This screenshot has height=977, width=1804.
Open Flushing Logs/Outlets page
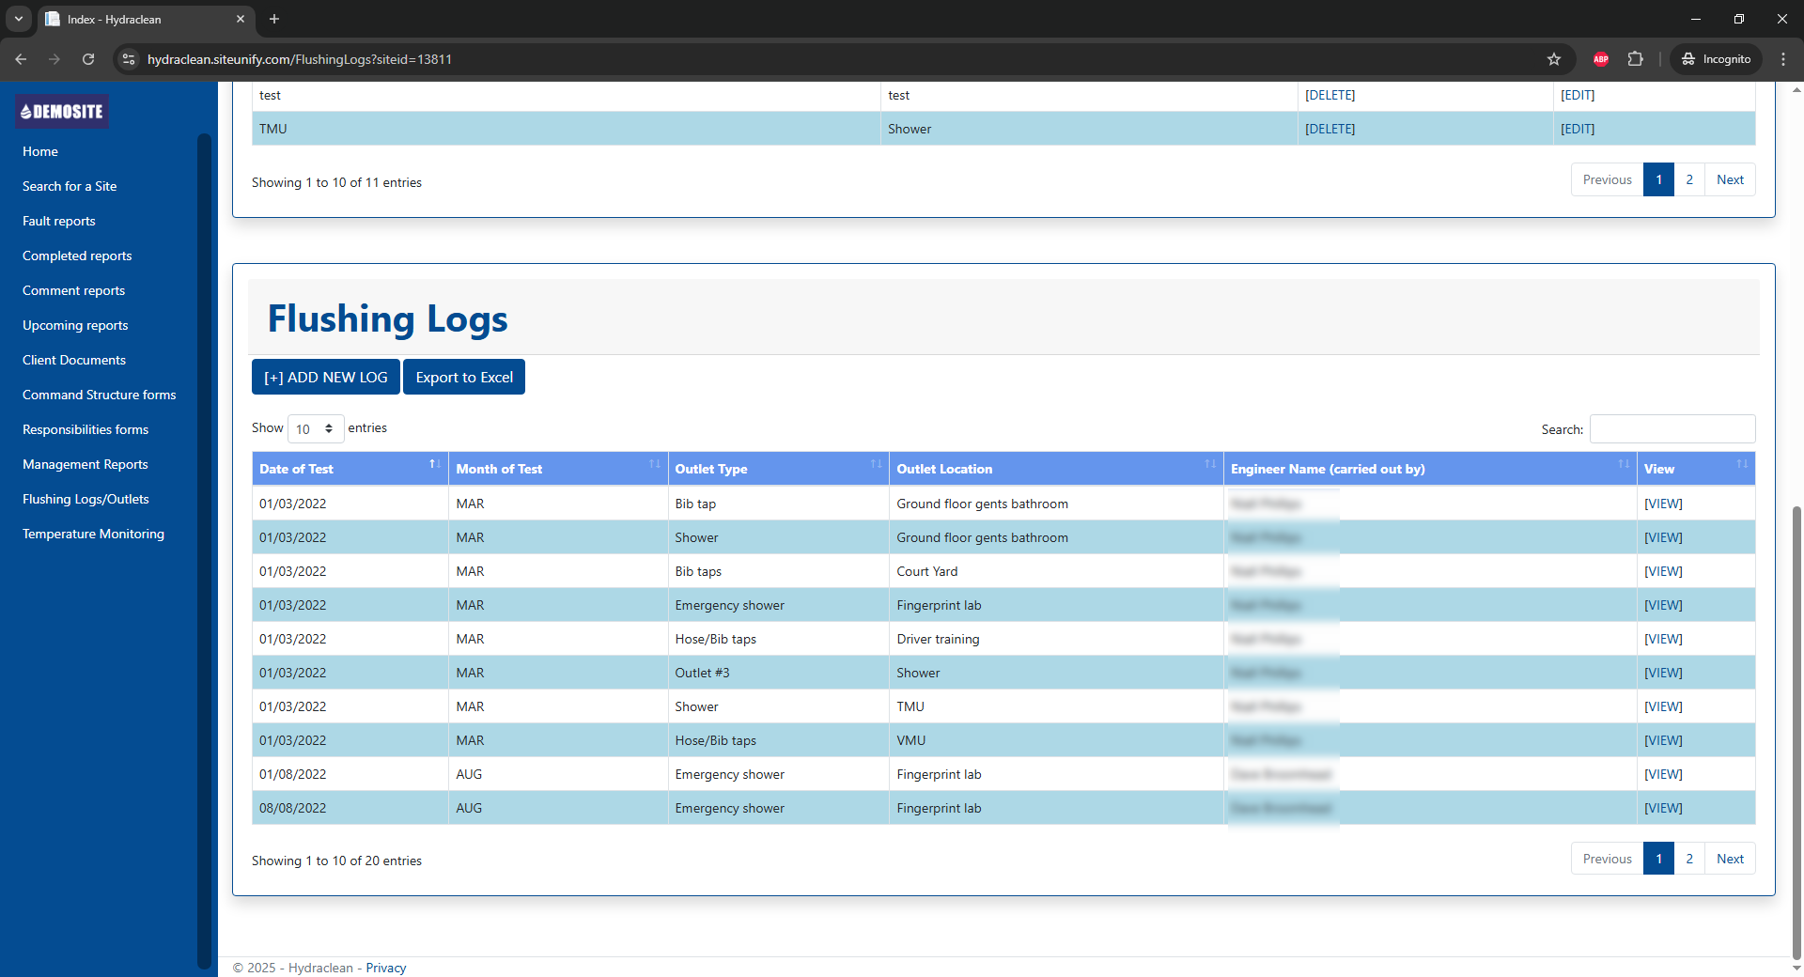click(x=86, y=499)
